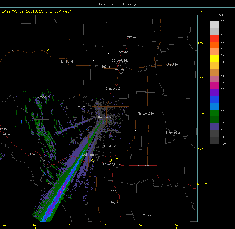The width and height of the screenshot is (235, 229).
Task: Click the yellow diamond marker above Calgary label
Action: click(x=110, y=160)
